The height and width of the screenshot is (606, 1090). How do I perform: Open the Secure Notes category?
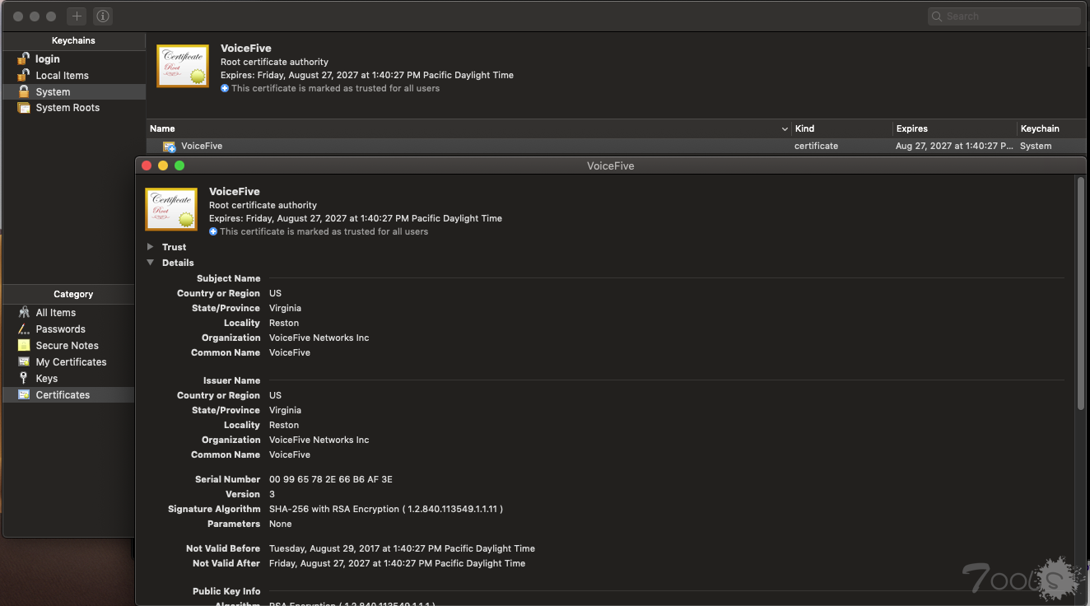(x=67, y=346)
